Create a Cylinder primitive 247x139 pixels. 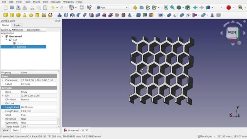(12, 15)
